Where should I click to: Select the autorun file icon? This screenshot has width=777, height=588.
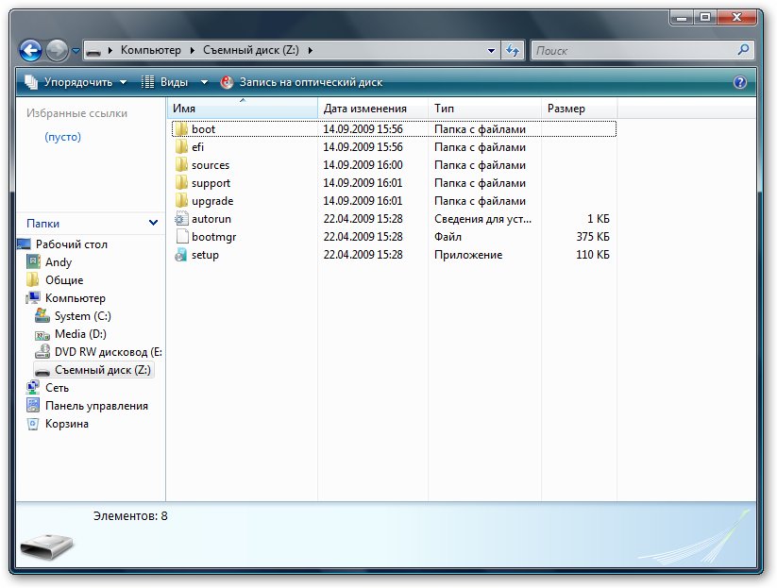[181, 219]
